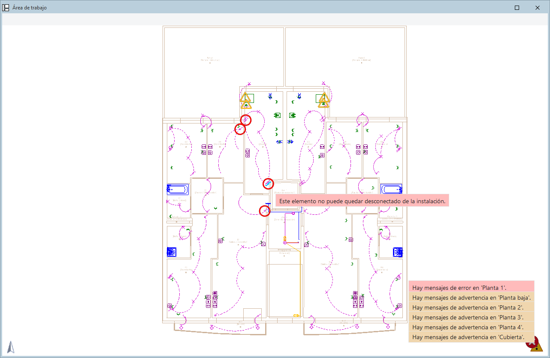550x358 pixels.
Task: Click the 'Este elemento no puede quedar desconectado' tooltip
Action: (362, 201)
